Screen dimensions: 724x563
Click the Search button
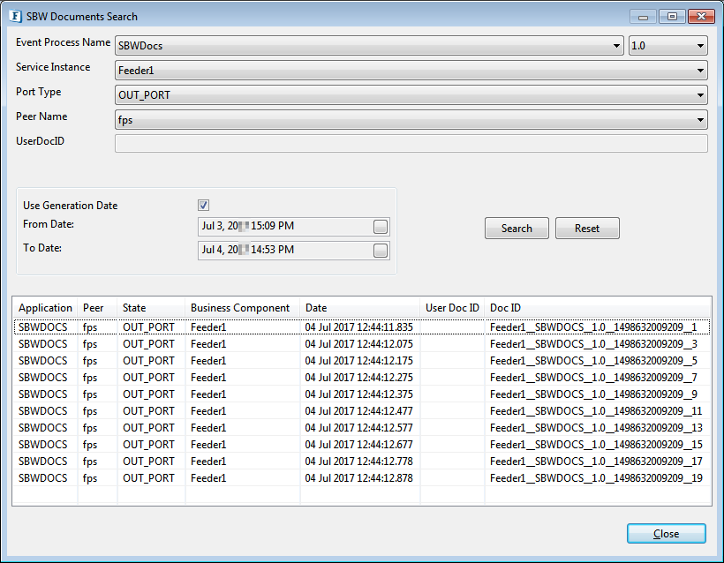click(x=517, y=229)
